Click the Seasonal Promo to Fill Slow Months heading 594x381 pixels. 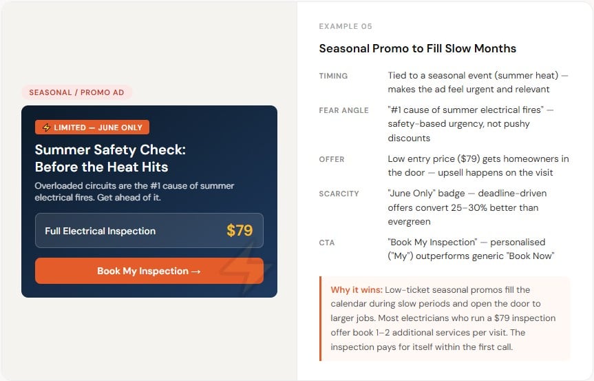(x=418, y=48)
